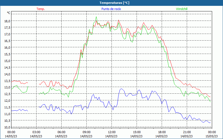The image size is (223, 139).
Task: Click the °C axis unit label
Action: click(9, 13)
